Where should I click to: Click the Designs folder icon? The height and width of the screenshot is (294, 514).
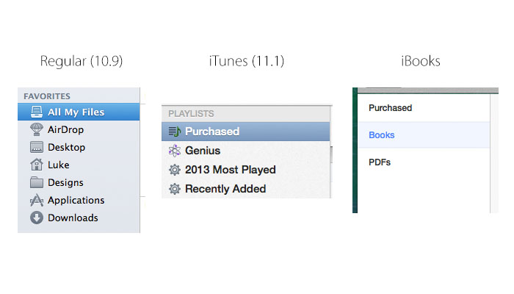37,182
